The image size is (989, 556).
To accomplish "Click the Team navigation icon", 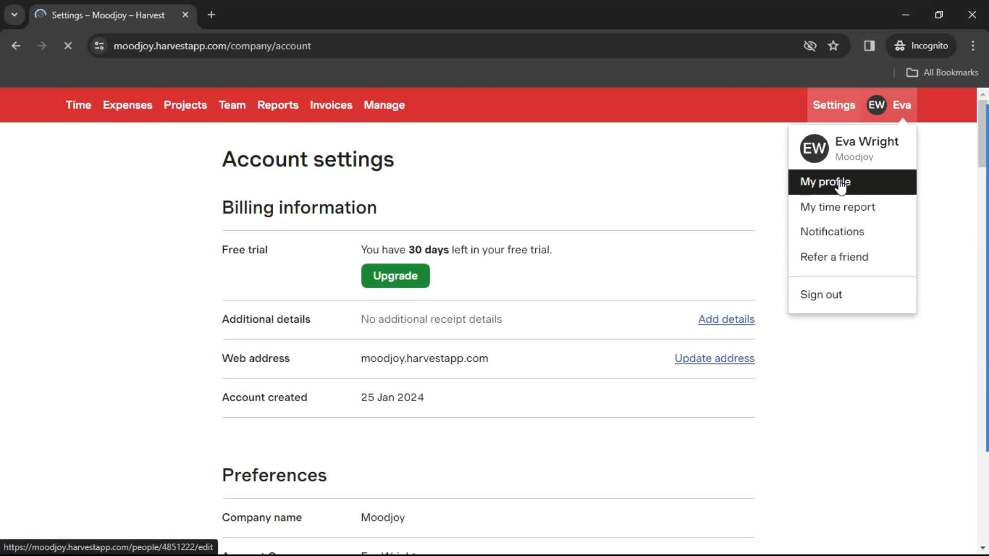I will click(x=232, y=105).
